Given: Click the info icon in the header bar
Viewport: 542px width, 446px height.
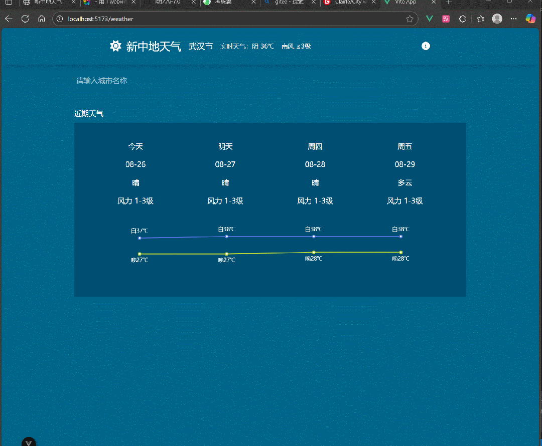Looking at the screenshot, I should [x=426, y=46].
